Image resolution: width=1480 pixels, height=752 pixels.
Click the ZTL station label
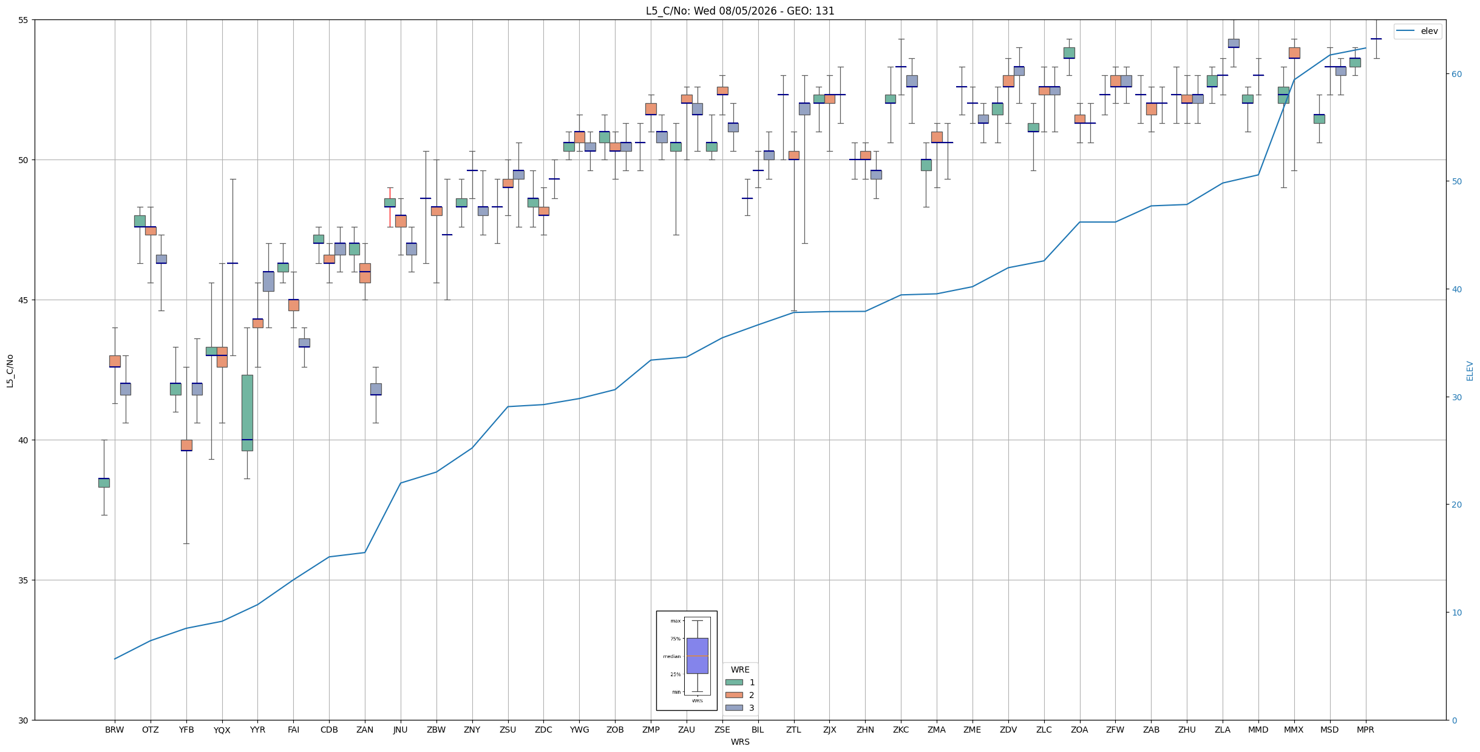click(x=793, y=730)
